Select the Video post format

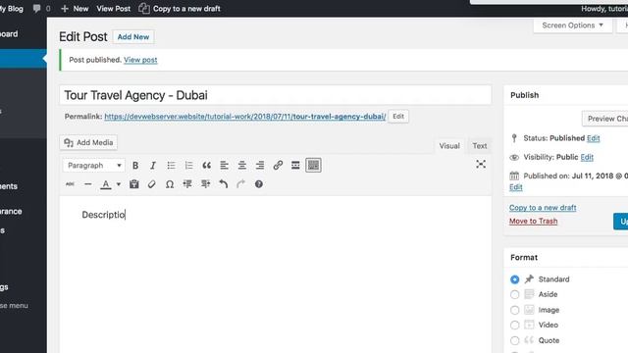(514, 325)
